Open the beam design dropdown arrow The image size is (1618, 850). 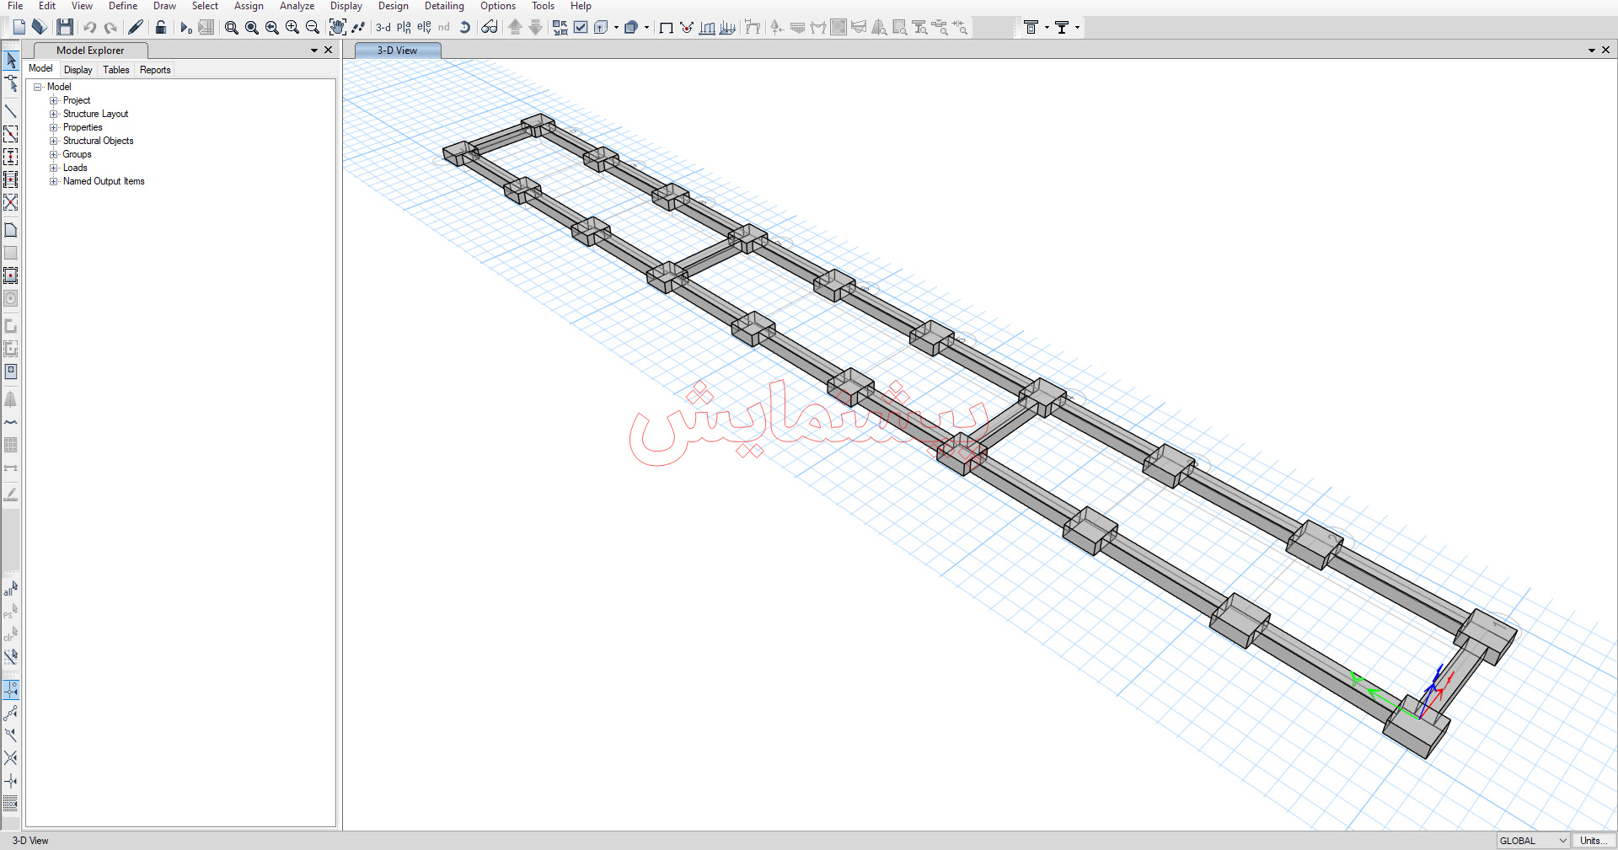coord(1077,28)
